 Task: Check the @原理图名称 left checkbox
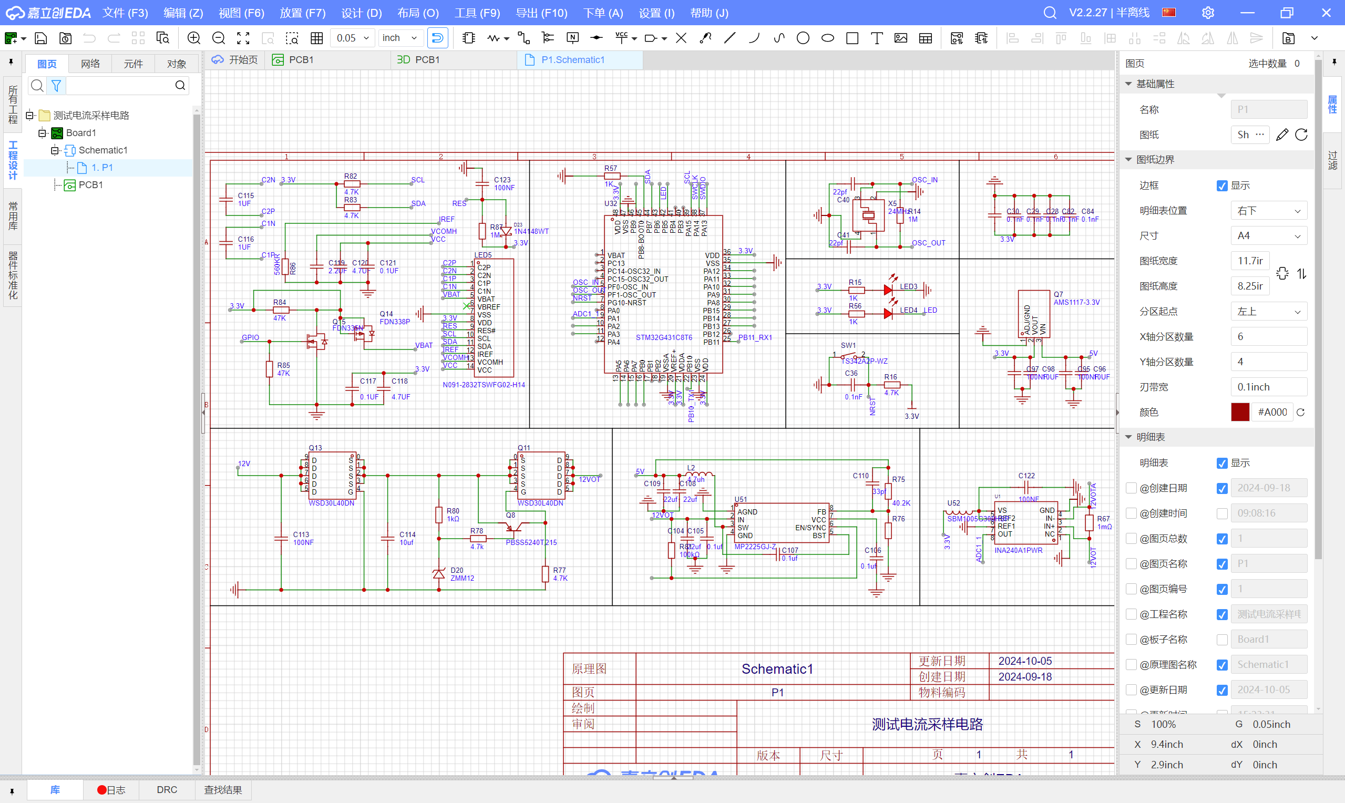(x=1131, y=665)
